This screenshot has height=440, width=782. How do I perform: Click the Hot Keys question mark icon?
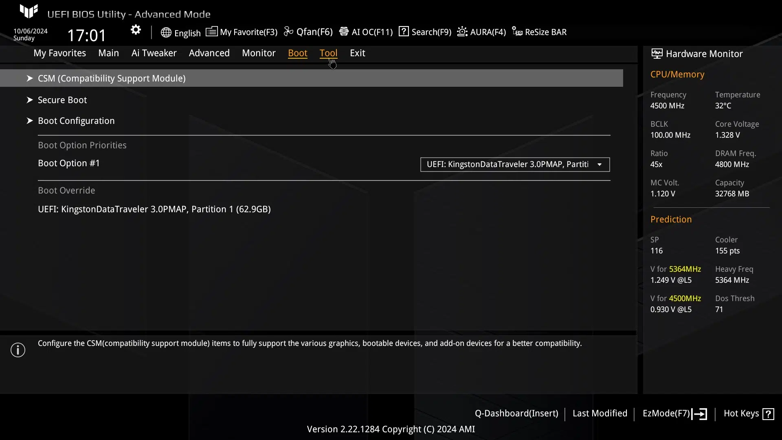(x=768, y=414)
